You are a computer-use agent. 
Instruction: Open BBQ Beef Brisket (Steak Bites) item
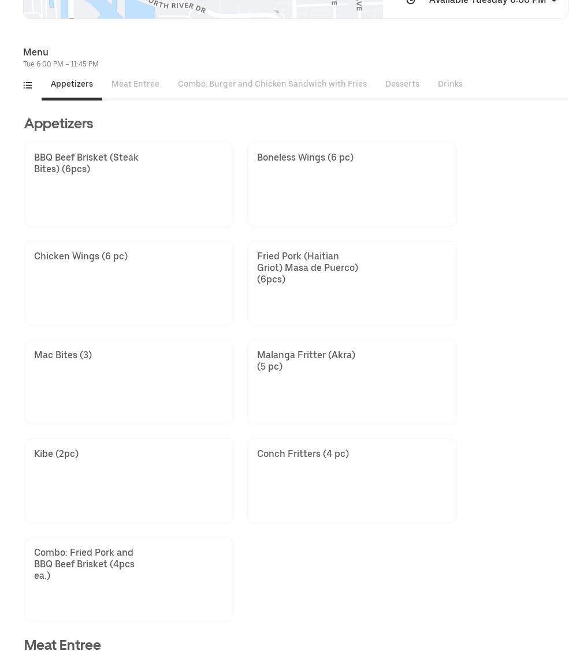point(128,184)
